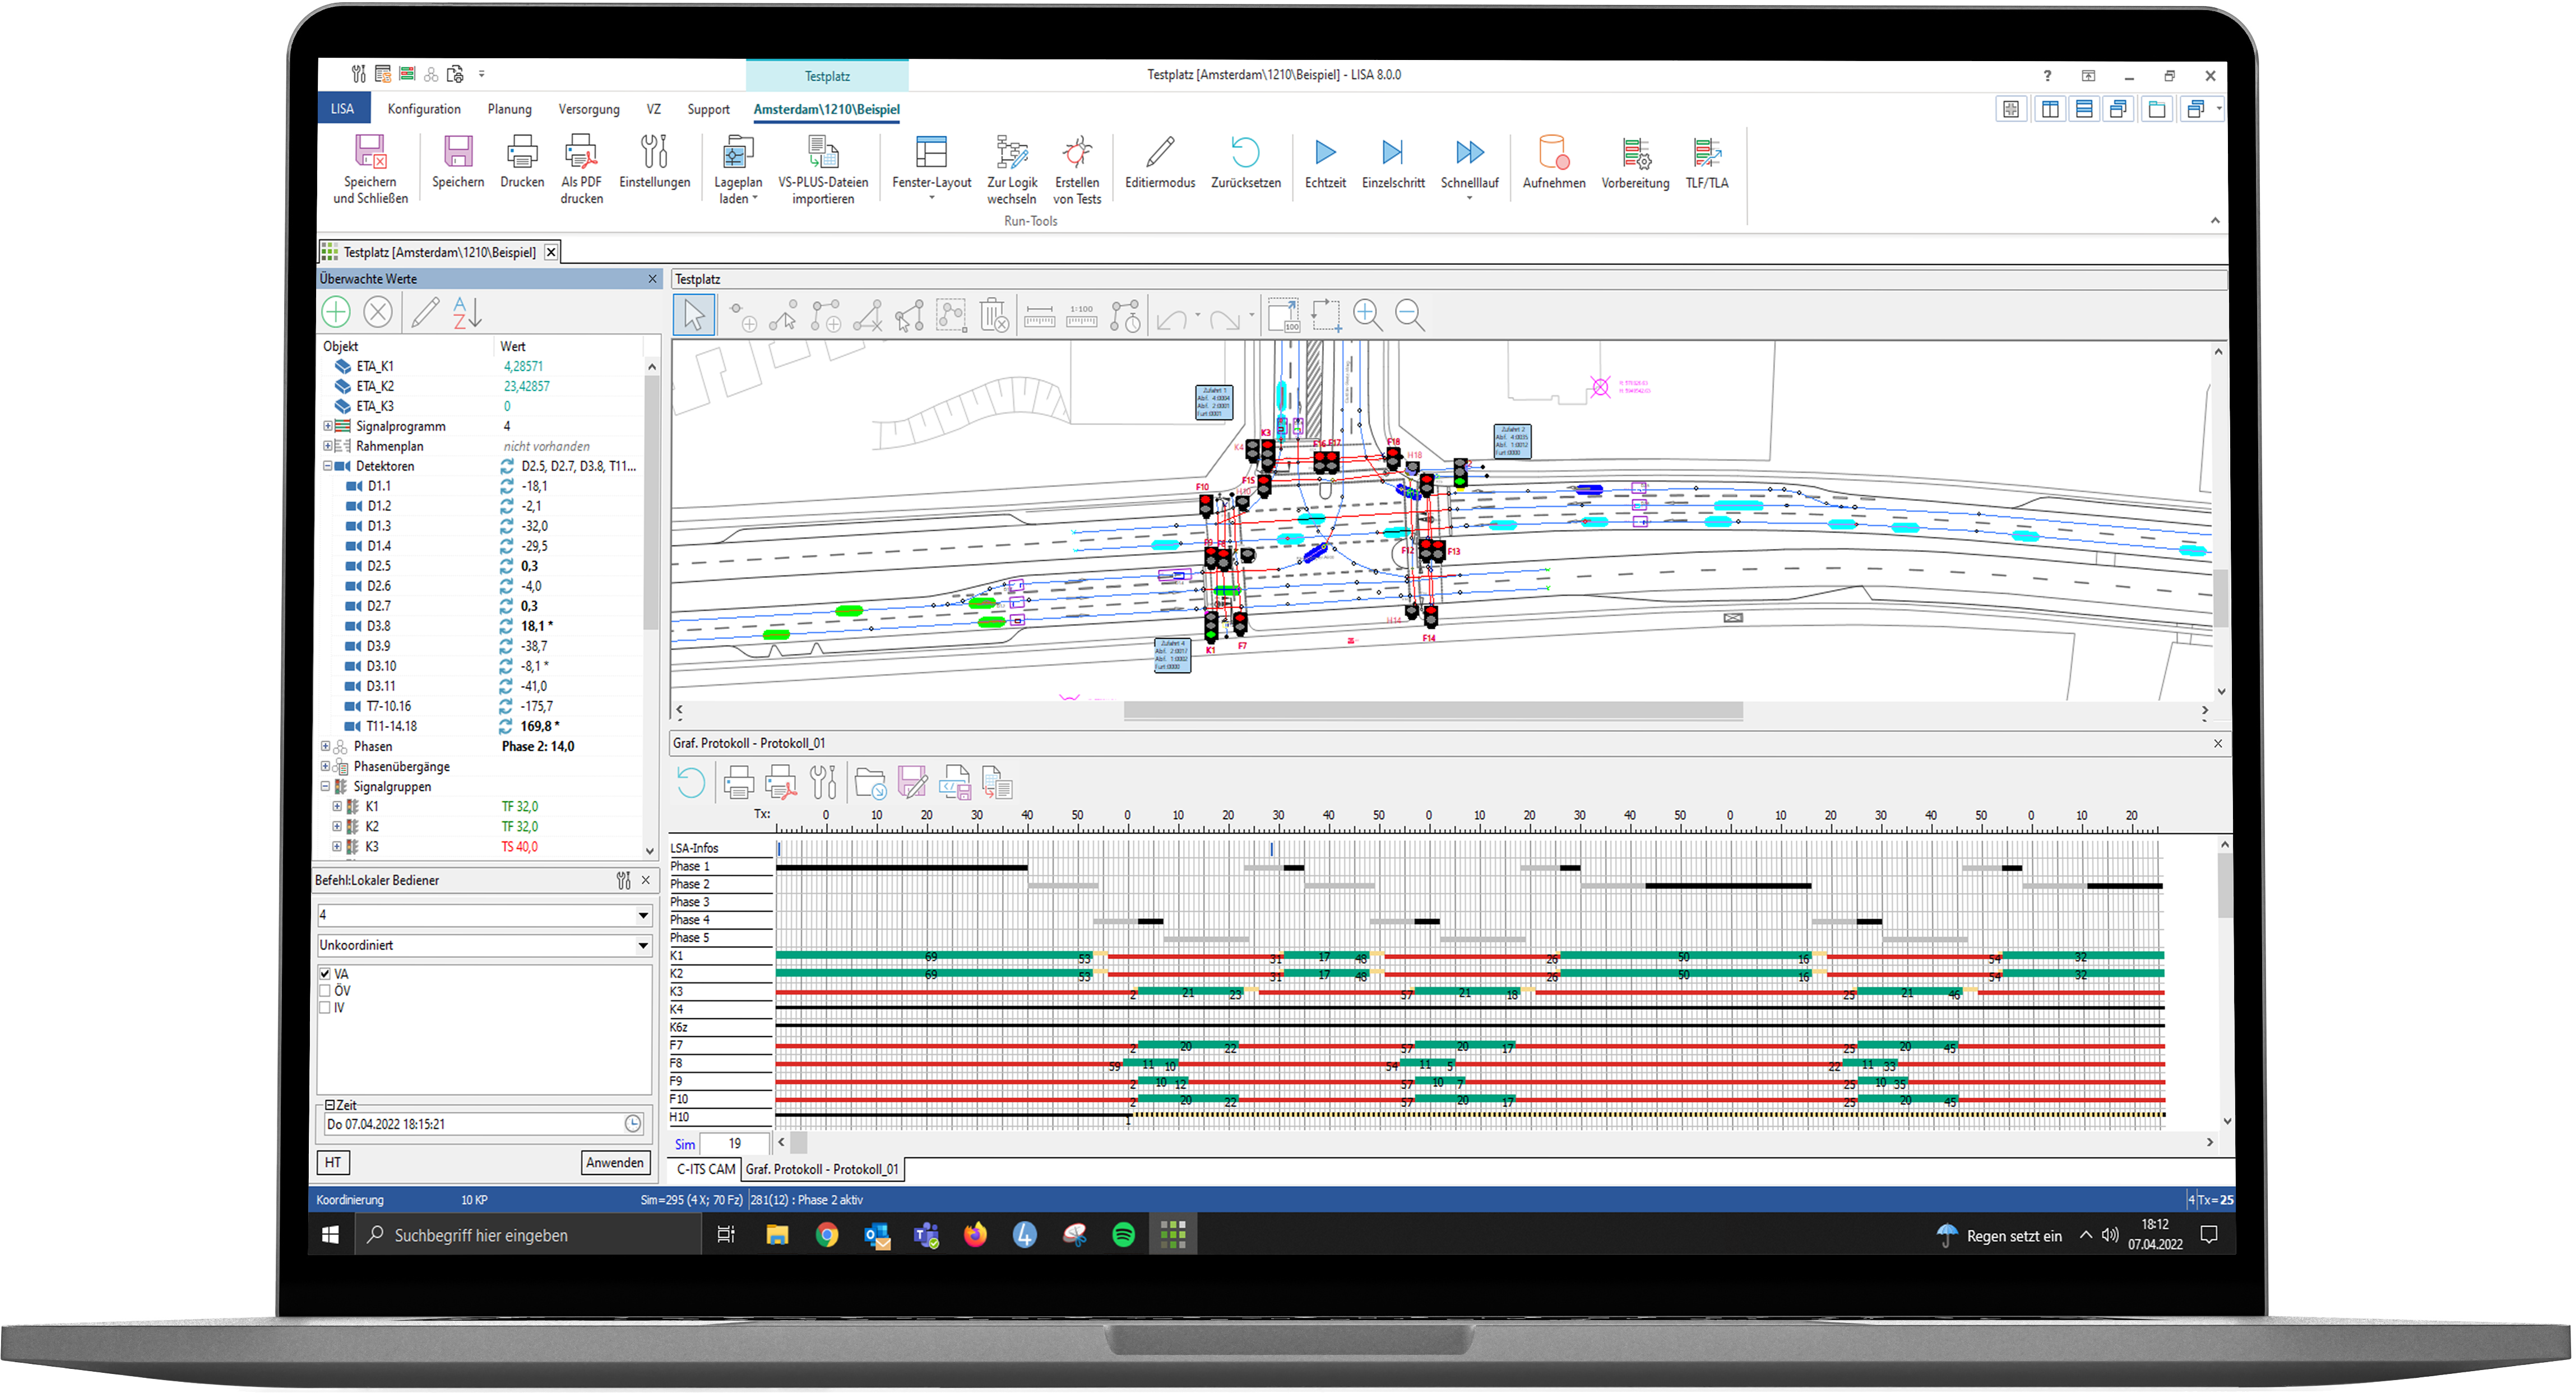This screenshot has width=2576, height=1393.
Task: Click the Windows search box
Action: [529, 1236]
